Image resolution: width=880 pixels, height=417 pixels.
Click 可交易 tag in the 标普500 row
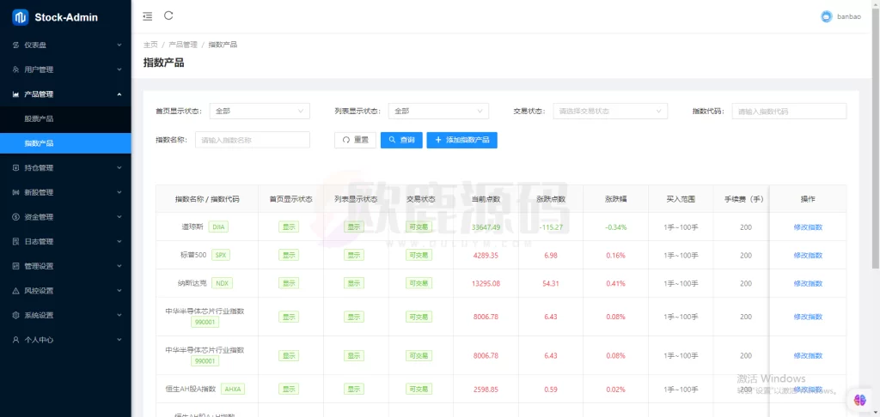coord(419,255)
